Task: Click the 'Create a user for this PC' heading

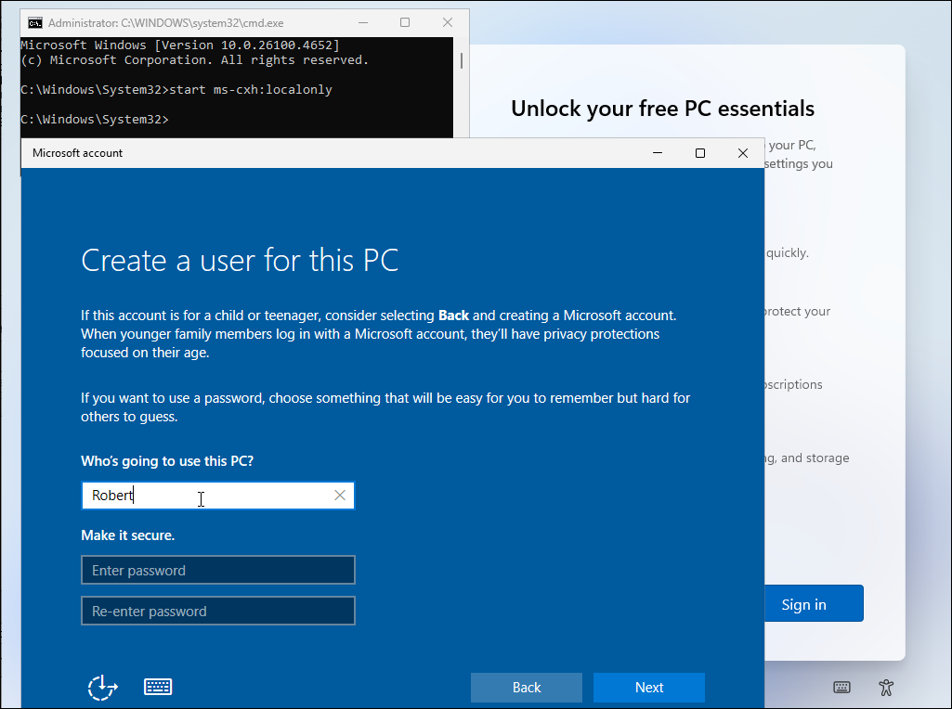Action: (240, 260)
